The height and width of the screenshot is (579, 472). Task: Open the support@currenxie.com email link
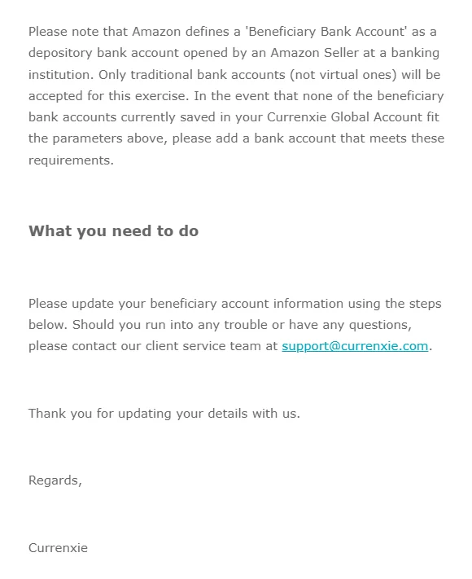coord(355,346)
